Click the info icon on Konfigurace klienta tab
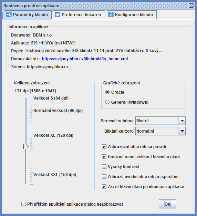Viewport: 197px width, 216px height. point(111,14)
